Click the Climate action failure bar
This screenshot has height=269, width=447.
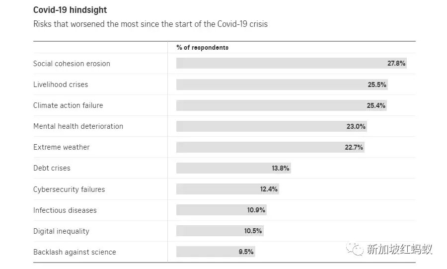[x=281, y=105]
